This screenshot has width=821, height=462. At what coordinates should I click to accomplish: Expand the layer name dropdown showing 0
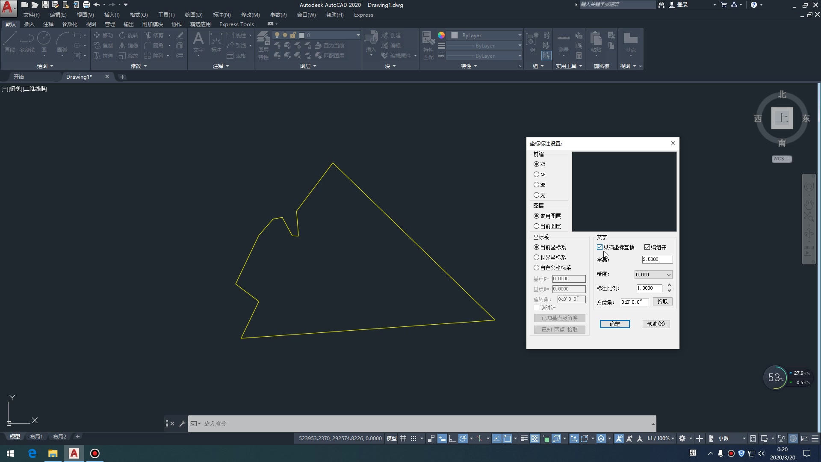[358, 35]
